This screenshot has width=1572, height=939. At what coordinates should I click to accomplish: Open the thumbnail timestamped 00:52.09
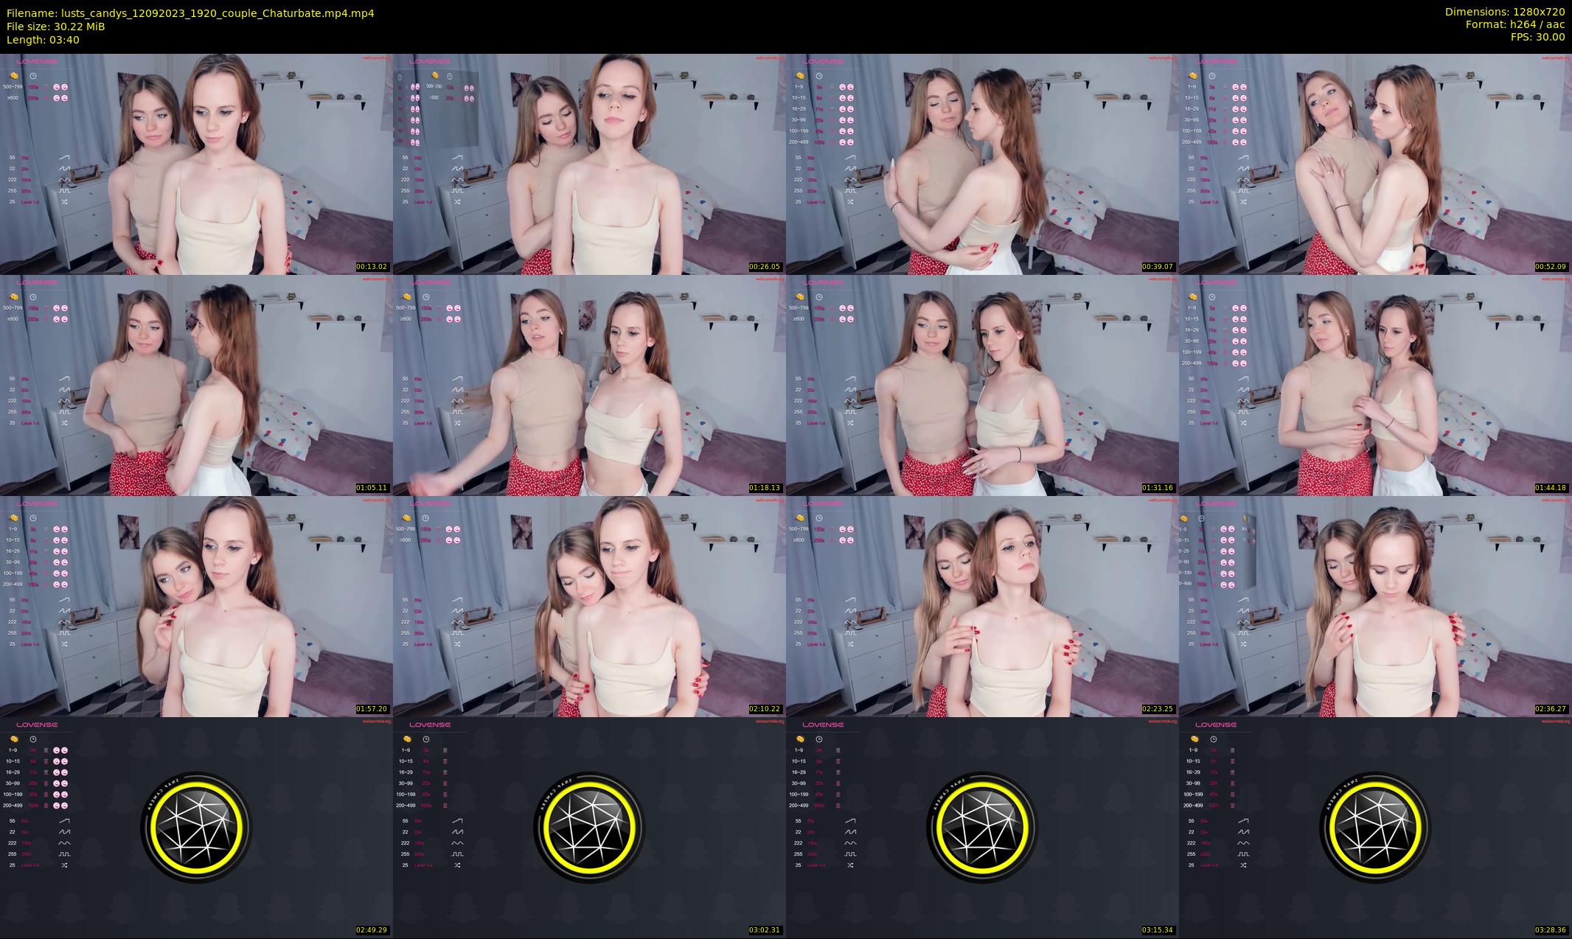[1375, 164]
